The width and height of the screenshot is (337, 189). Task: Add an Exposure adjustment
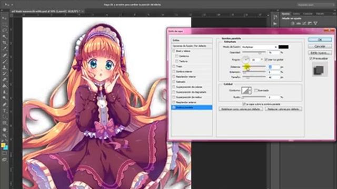tap(310, 23)
